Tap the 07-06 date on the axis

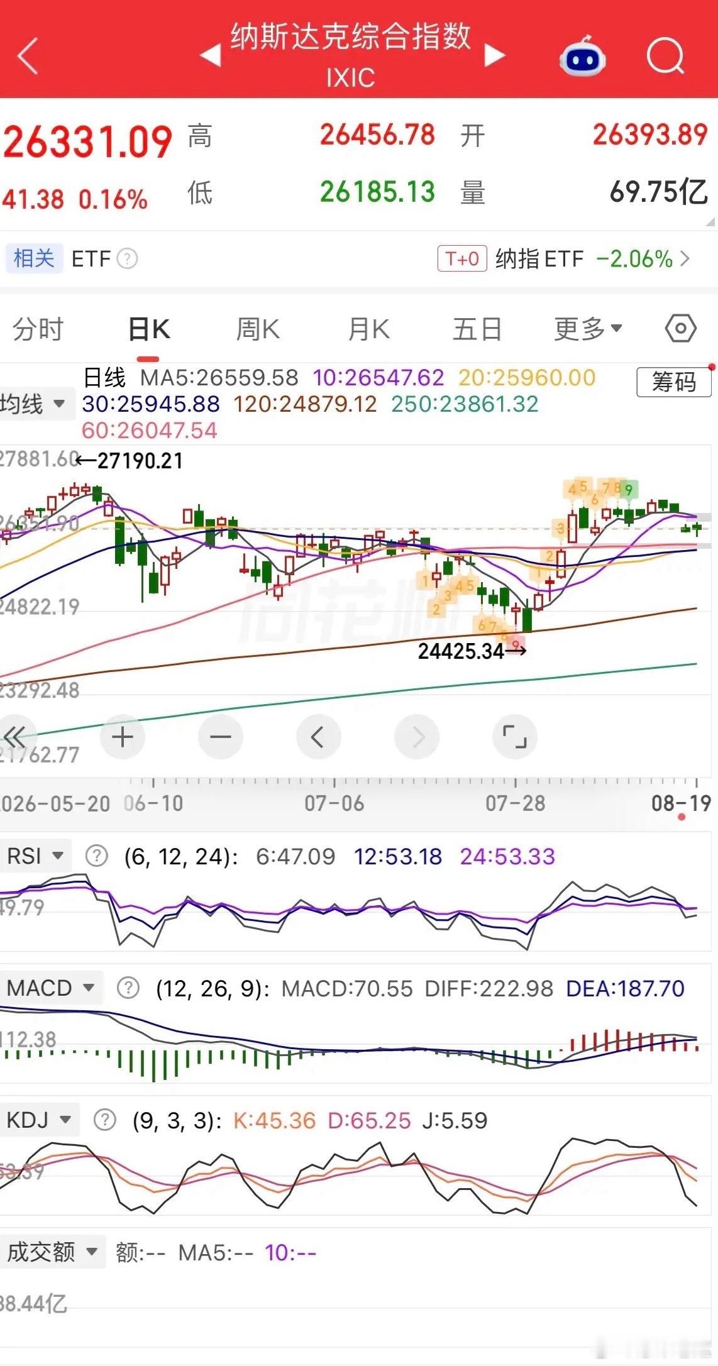(x=334, y=803)
